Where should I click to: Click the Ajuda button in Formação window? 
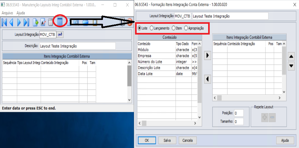[285, 141]
